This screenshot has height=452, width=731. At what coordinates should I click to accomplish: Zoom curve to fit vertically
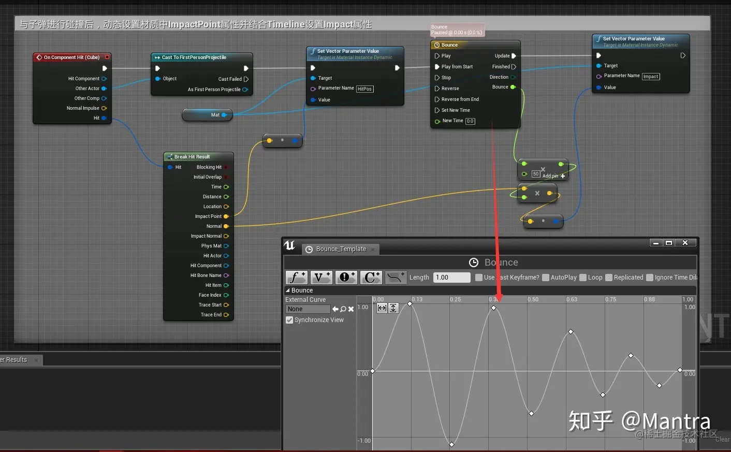click(x=393, y=308)
